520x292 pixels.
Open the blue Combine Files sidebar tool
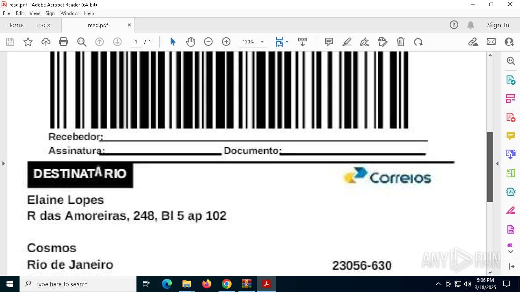click(511, 154)
